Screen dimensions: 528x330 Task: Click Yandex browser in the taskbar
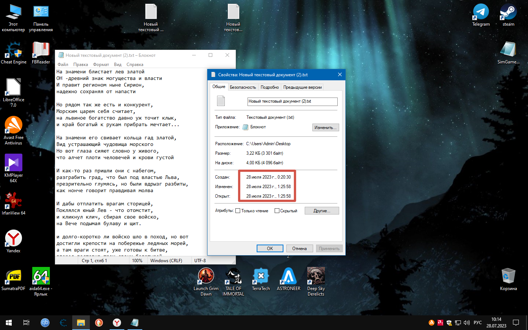(117, 323)
